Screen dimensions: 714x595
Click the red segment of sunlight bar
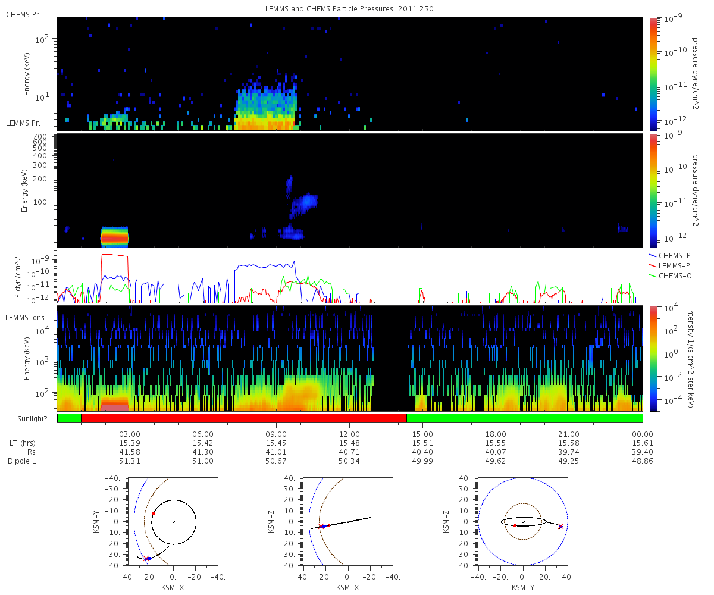244,418
